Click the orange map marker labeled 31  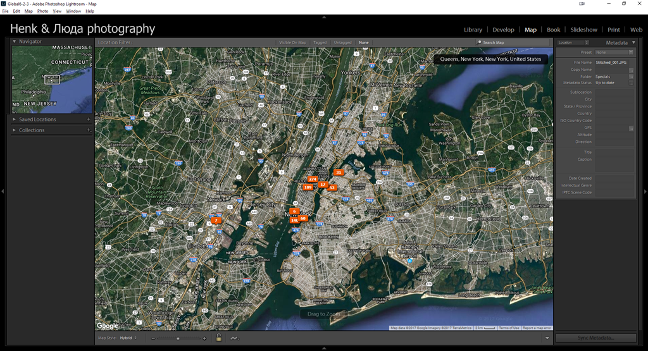pos(339,173)
